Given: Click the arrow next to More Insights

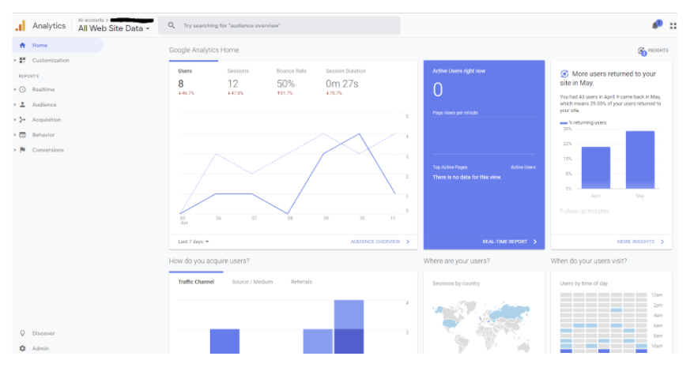Looking at the screenshot, I should (x=662, y=242).
